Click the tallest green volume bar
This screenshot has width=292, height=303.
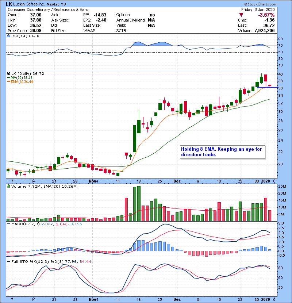139,204
